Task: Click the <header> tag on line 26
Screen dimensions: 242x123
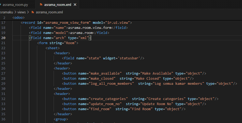Action: coord(62,68)
